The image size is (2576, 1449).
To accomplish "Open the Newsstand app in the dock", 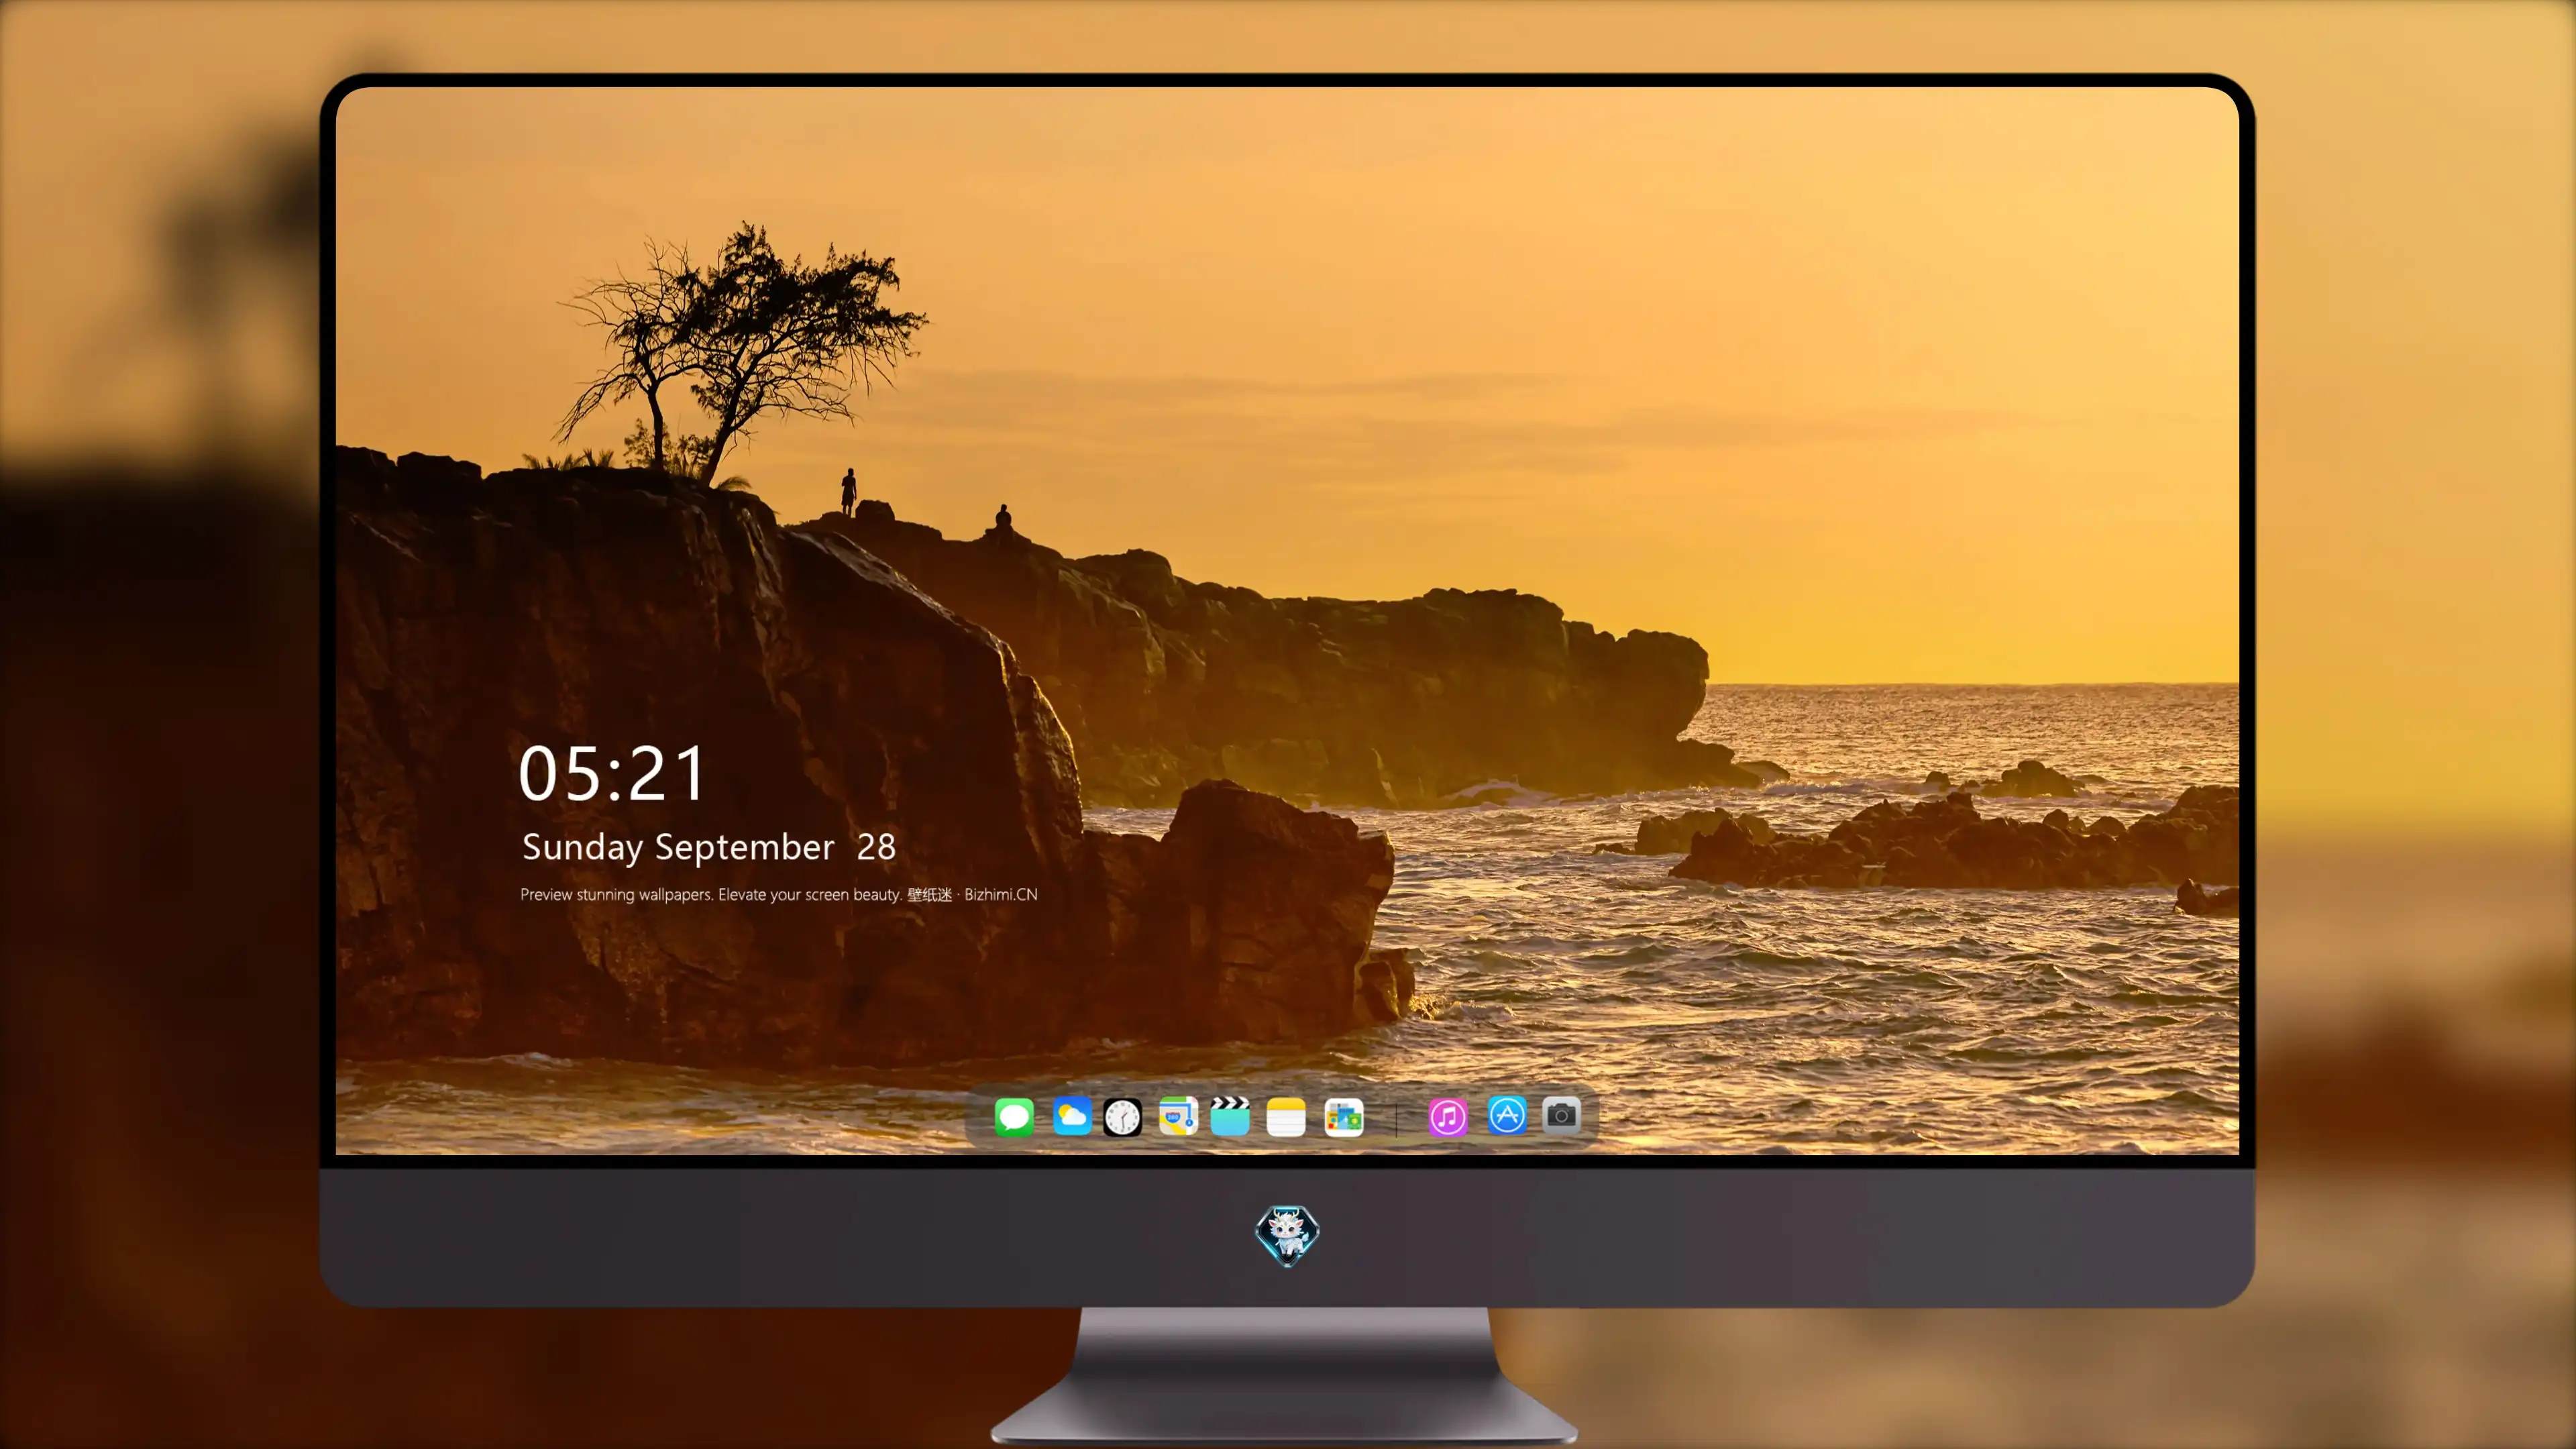I will point(1343,1117).
